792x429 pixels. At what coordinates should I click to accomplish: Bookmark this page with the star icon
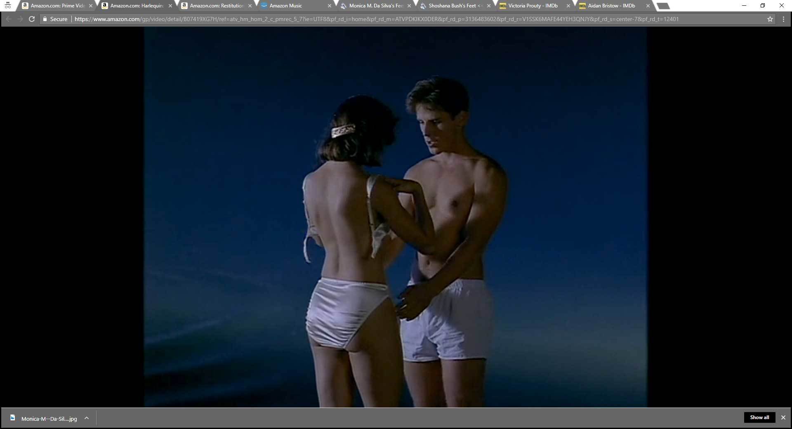click(x=770, y=19)
